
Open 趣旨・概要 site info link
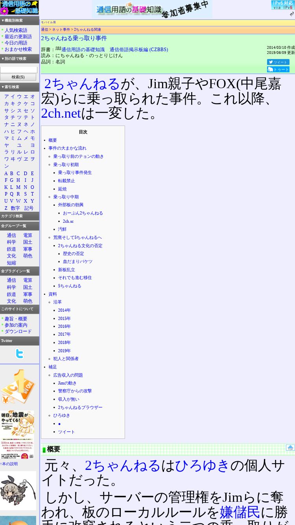(x=16, y=319)
